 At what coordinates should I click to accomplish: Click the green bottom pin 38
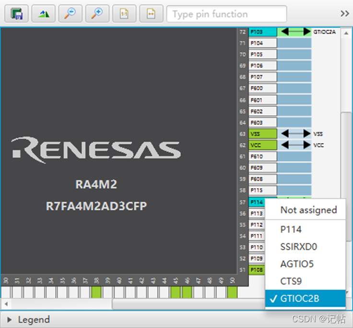(x=96, y=292)
